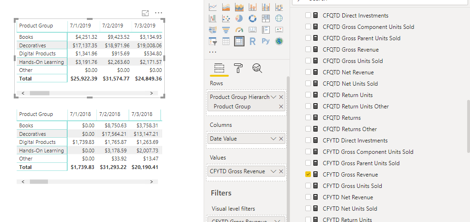The width and height of the screenshot is (470, 222).
Task: Open the Date Value field dropdown arrow
Action: pyautogui.click(x=273, y=139)
